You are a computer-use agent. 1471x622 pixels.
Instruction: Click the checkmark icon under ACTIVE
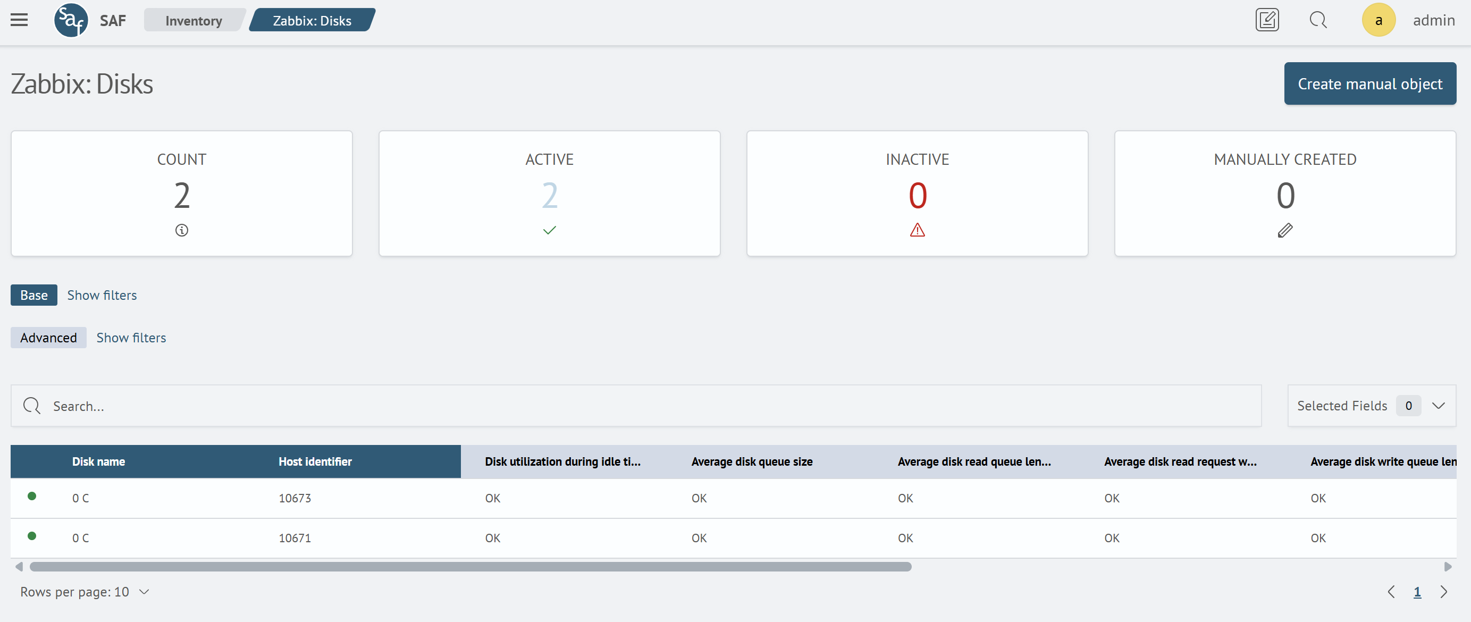click(x=549, y=230)
